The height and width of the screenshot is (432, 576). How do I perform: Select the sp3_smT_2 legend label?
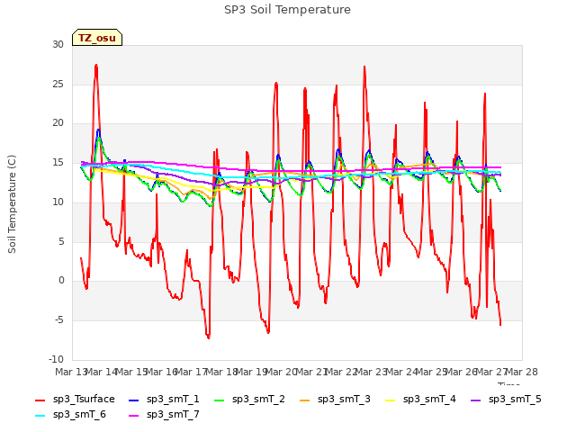258,400
